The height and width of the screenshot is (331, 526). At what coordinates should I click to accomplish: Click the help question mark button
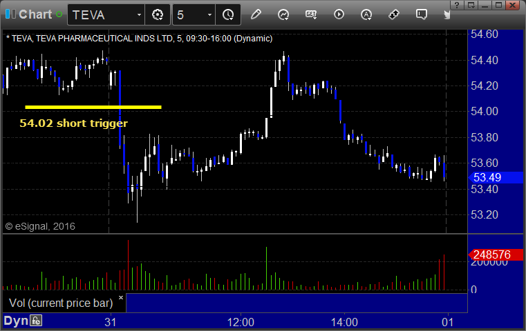(x=457, y=5)
